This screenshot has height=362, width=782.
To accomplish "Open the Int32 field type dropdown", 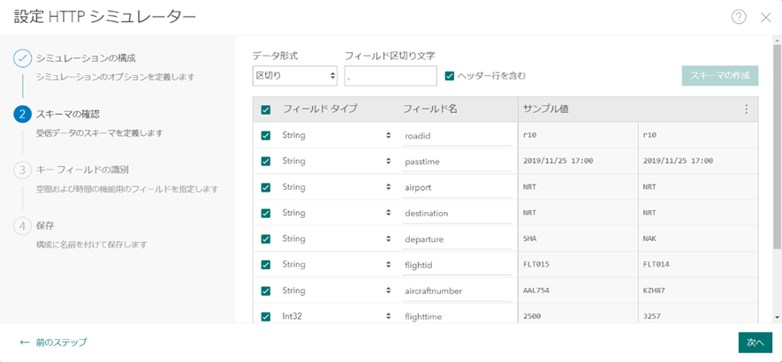I will [336, 316].
